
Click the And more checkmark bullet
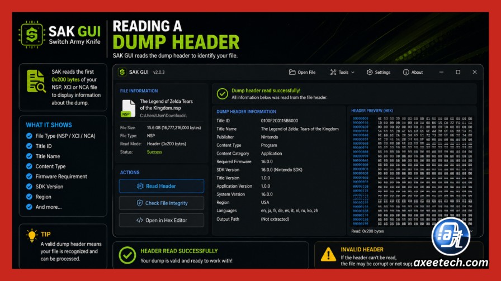(x=29, y=207)
